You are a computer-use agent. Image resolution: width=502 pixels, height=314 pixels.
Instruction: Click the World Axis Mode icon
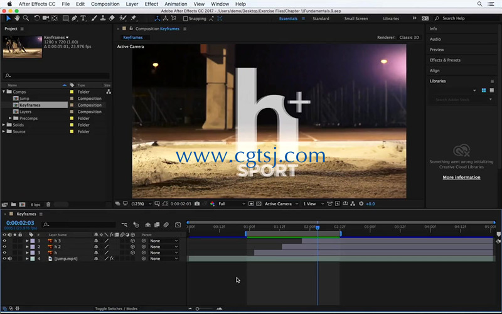coord(166,19)
